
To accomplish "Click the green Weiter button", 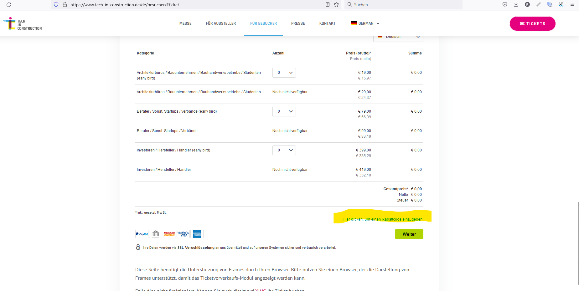I will tap(409, 234).
